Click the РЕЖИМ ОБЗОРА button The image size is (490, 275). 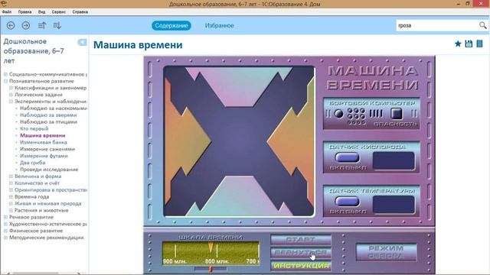(386, 252)
